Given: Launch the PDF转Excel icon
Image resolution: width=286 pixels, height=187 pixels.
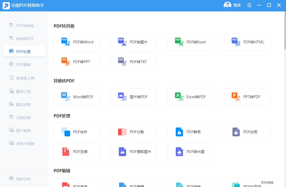Looking at the screenshot, I should click(179, 42).
